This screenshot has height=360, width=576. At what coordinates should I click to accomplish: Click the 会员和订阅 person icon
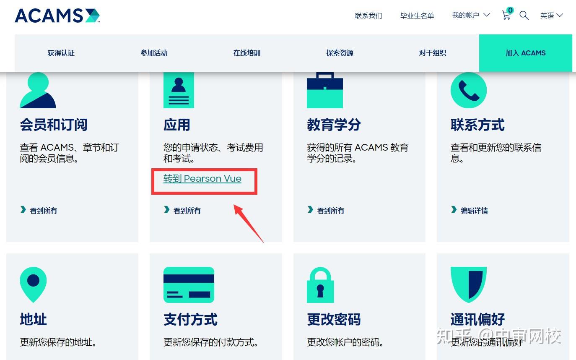click(38, 90)
